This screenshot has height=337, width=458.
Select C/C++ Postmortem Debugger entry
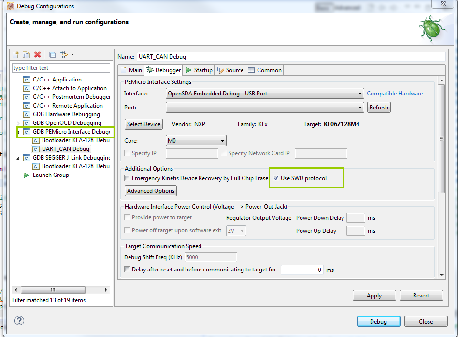coord(72,97)
